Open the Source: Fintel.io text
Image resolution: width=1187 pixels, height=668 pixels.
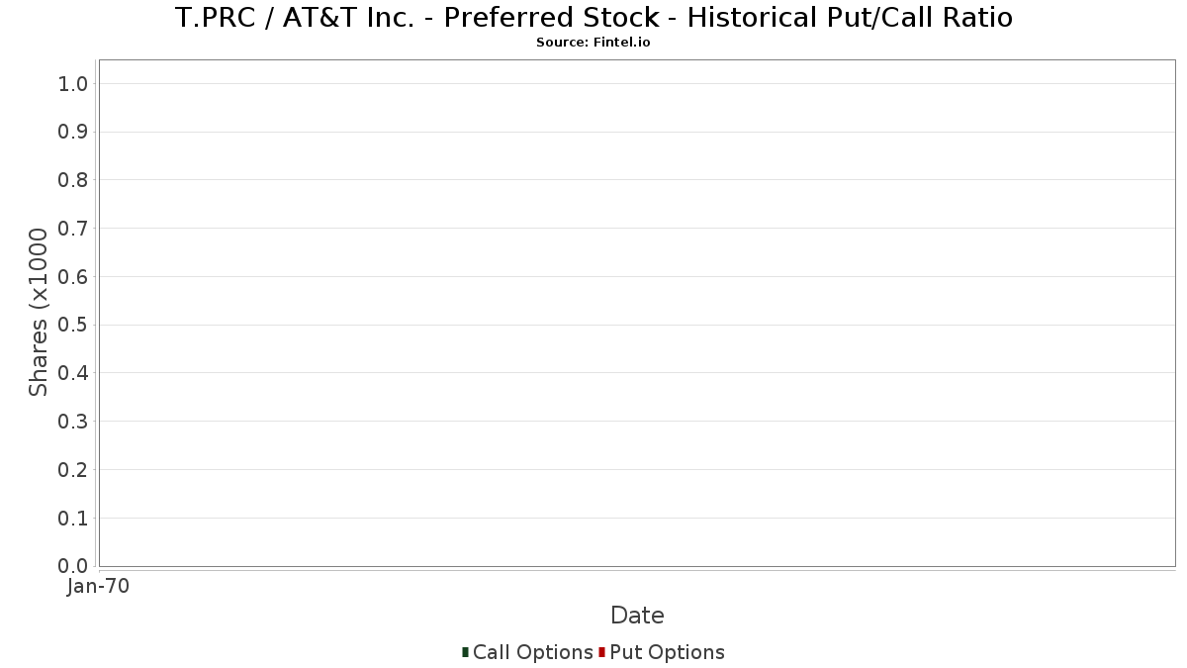click(593, 43)
